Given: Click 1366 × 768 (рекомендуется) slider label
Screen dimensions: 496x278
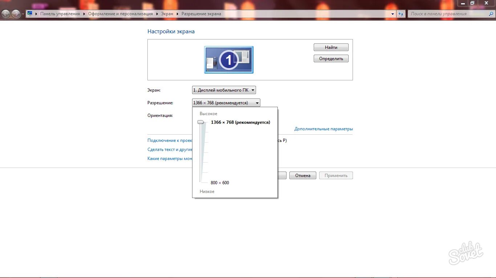Looking at the screenshot, I should pos(240,122).
